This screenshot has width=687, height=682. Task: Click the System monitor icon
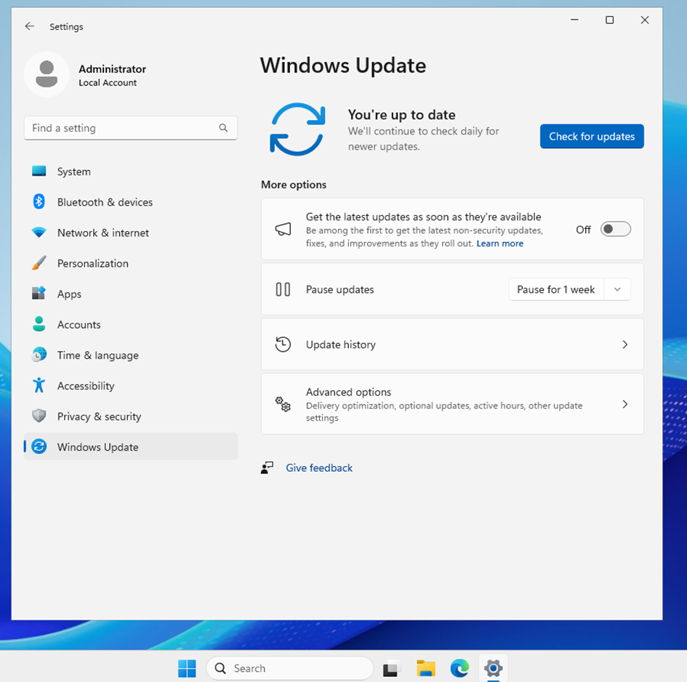pyautogui.click(x=39, y=172)
